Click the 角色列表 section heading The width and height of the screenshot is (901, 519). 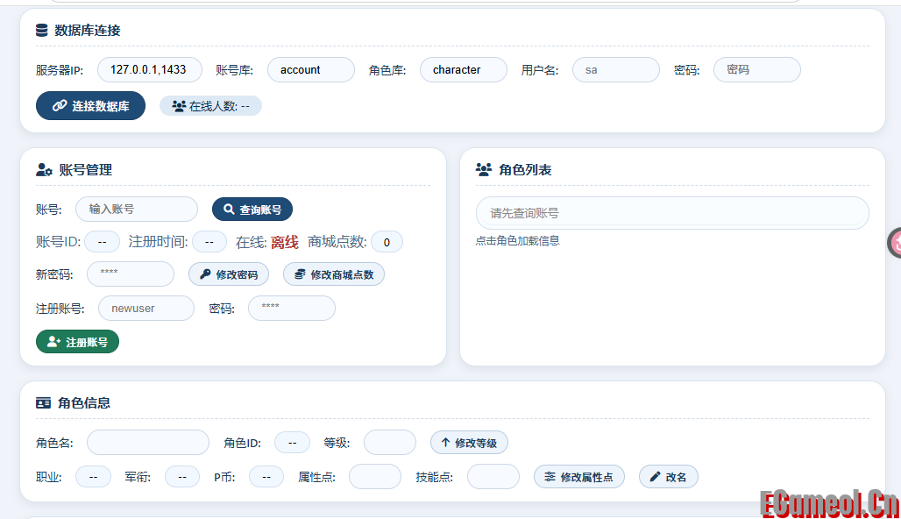tap(525, 170)
